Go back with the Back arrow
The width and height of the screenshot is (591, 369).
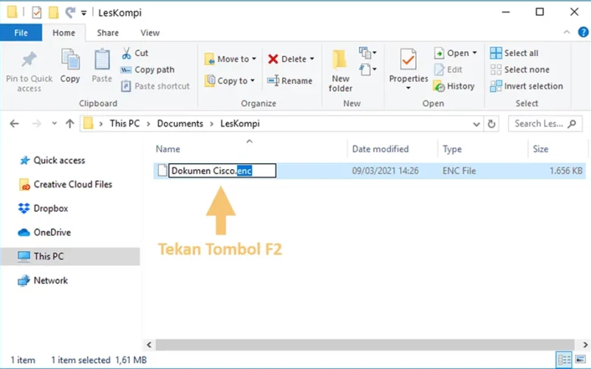(x=14, y=123)
